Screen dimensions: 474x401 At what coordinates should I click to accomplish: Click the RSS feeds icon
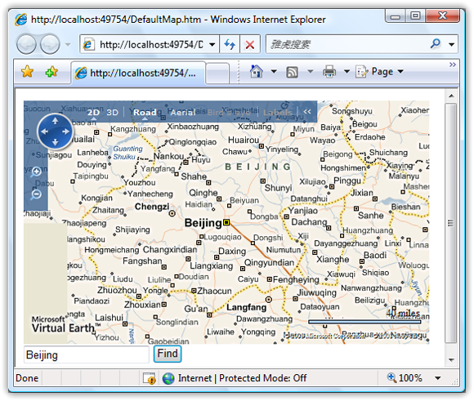pyautogui.click(x=292, y=72)
